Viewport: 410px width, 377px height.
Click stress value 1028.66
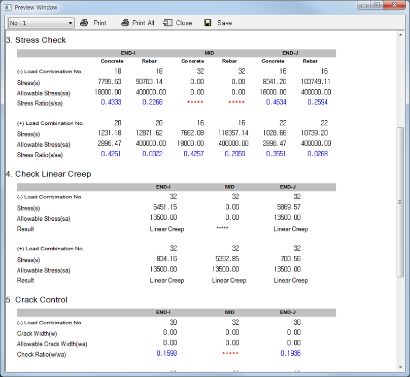tap(275, 133)
